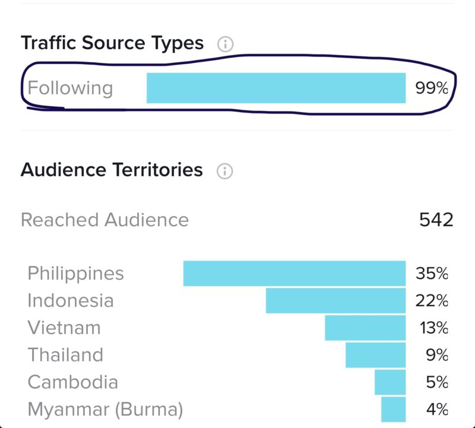Click the Cambodia 5% bar
The image size is (475, 428).
pyautogui.click(x=390, y=382)
